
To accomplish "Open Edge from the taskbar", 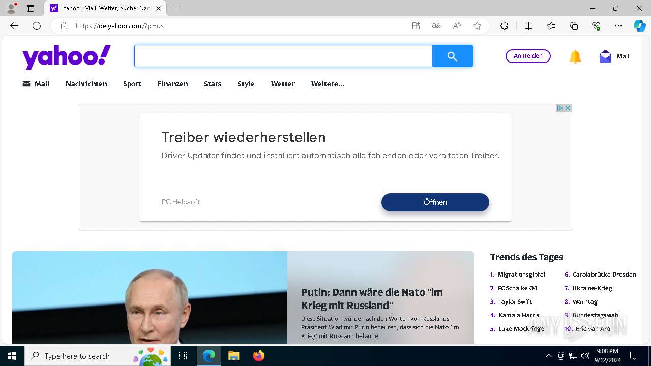I will (209, 356).
